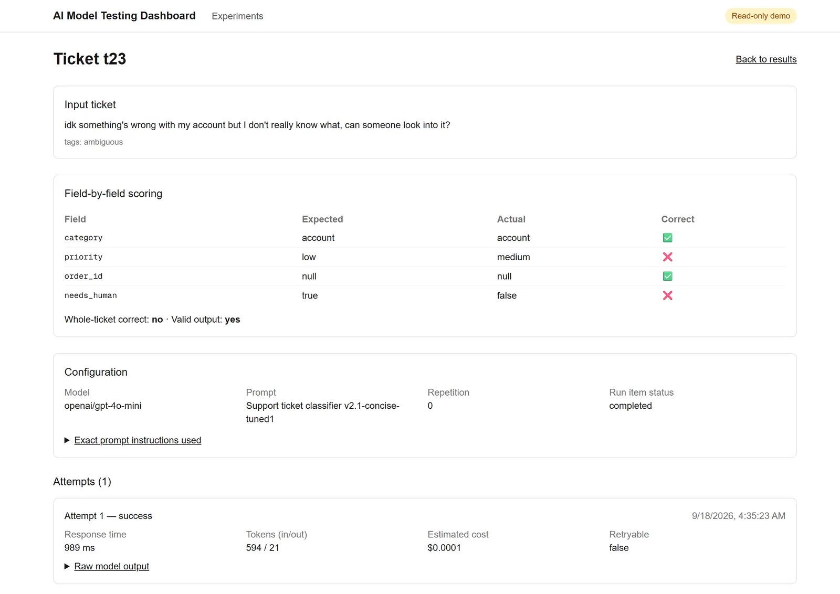Select the 'priority' field name
840x594 pixels.
(x=83, y=257)
